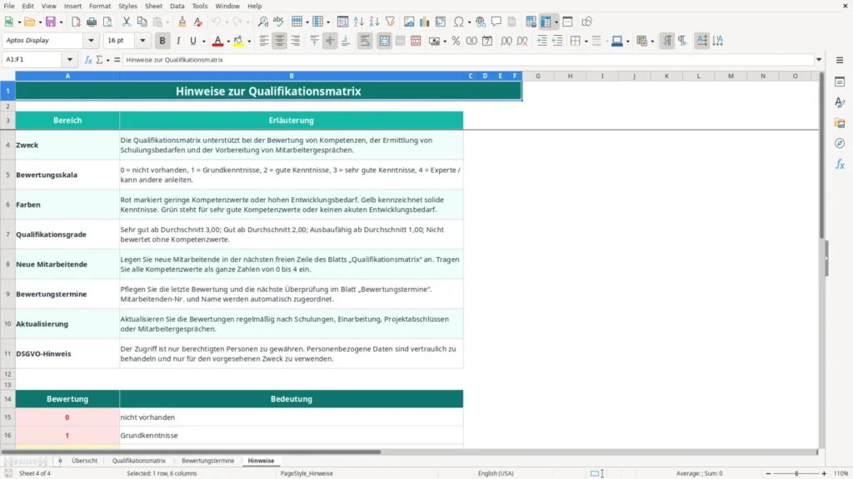
Task: Click the formula equals sign button
Action: [x=117, y=60]
